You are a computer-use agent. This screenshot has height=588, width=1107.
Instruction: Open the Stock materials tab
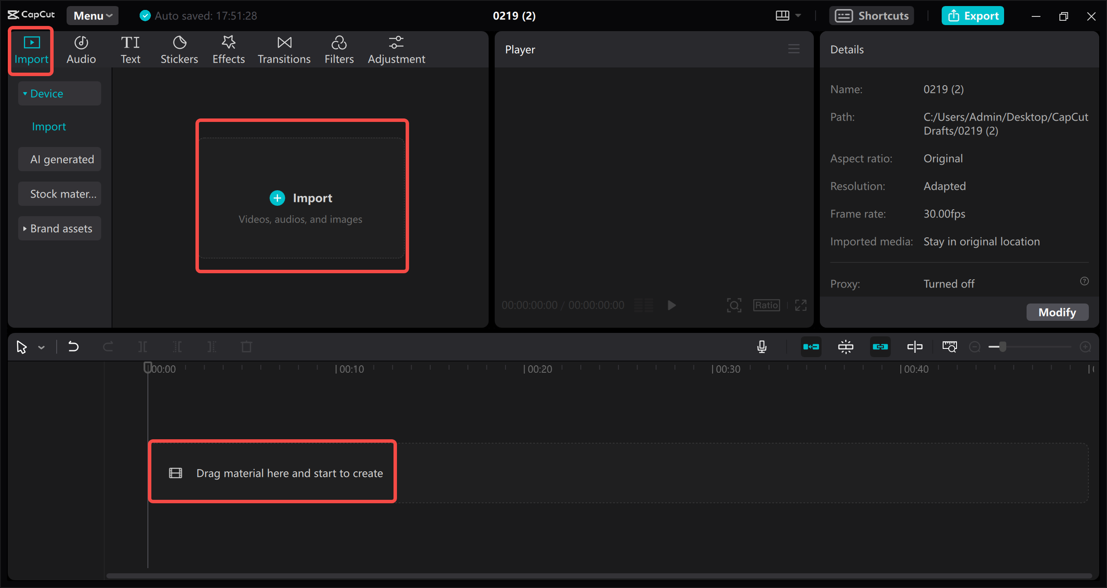point(59,194)
